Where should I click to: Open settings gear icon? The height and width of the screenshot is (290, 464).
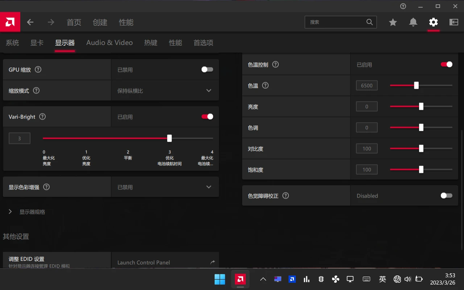[433, 22]
